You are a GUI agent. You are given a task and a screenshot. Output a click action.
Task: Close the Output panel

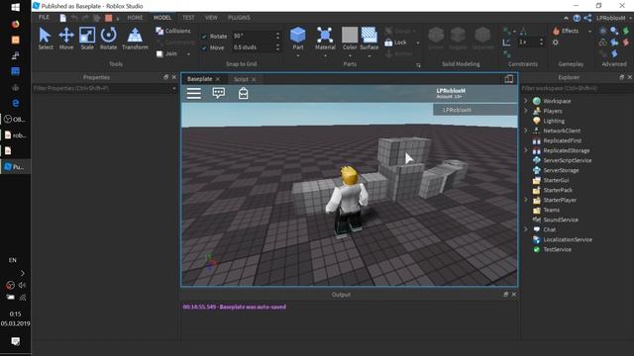(513, 295)
